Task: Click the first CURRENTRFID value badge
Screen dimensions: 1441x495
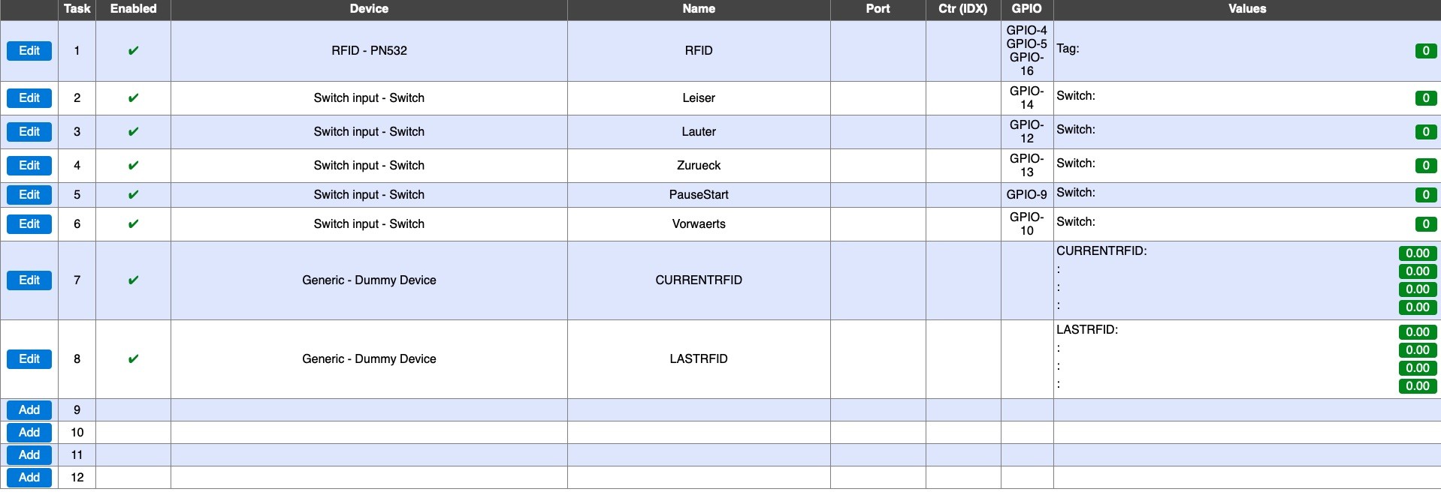Action: click(x=1417, y=253)
